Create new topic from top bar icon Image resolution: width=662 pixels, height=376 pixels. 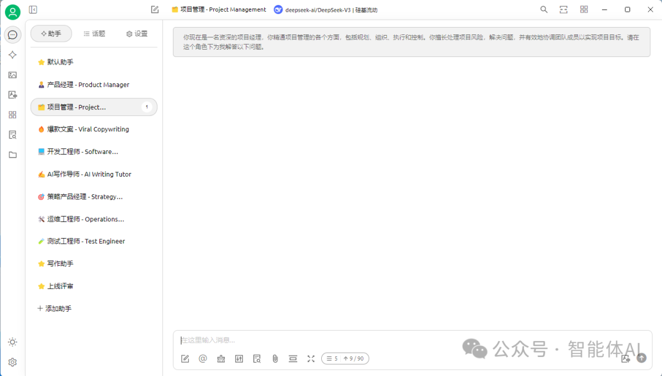155,9
